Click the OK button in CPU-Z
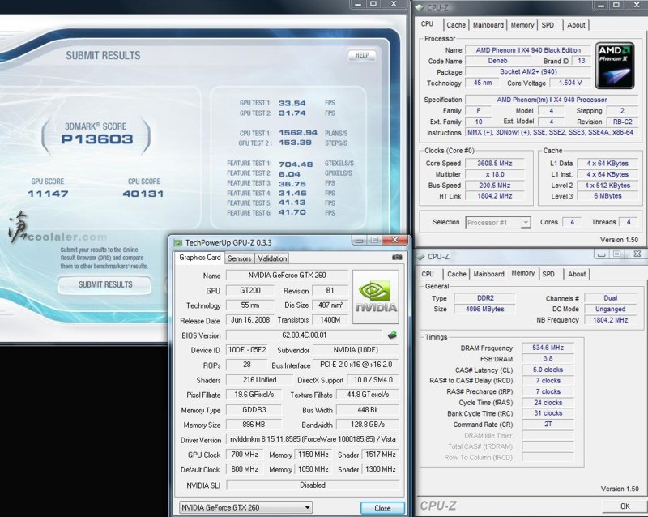The width and height of the screenshot is (648, 517). 625,506
